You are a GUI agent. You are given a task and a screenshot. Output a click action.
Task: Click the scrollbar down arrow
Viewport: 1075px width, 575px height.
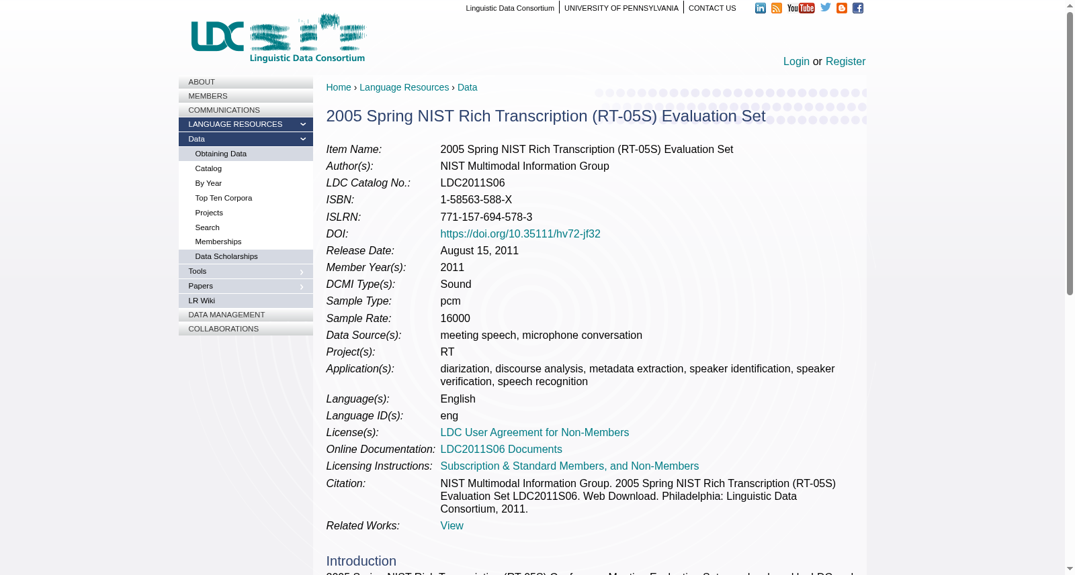tap(1070, 569)
